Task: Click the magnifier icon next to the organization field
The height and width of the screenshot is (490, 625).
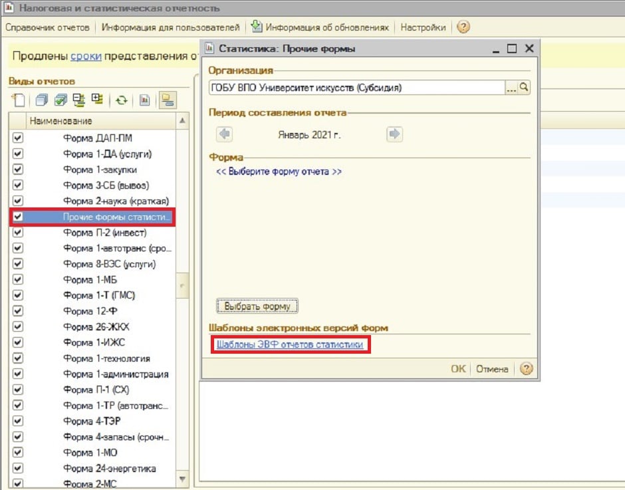Action: tap(524, 87)
